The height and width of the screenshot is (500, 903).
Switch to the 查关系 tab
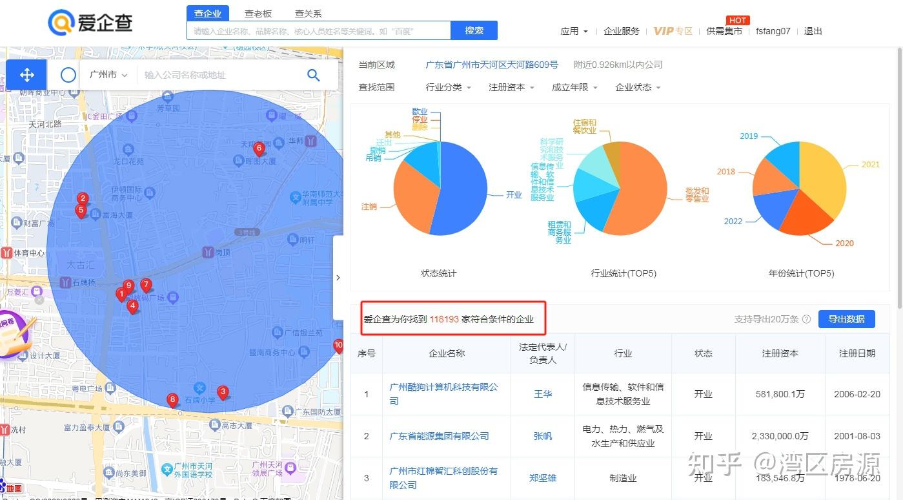point(309,14)
